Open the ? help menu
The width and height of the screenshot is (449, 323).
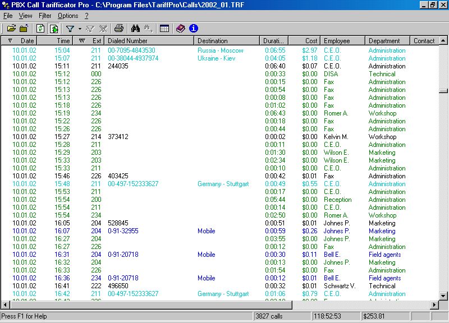86,16
